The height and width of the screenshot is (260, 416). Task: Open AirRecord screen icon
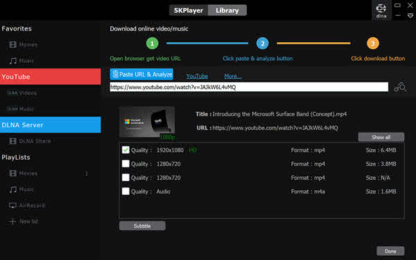[12, 205]
